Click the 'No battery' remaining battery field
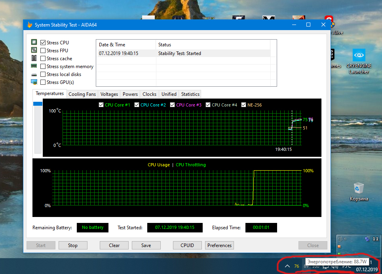The height and width of the screenshot is (274, 382). tap(93, 227)
